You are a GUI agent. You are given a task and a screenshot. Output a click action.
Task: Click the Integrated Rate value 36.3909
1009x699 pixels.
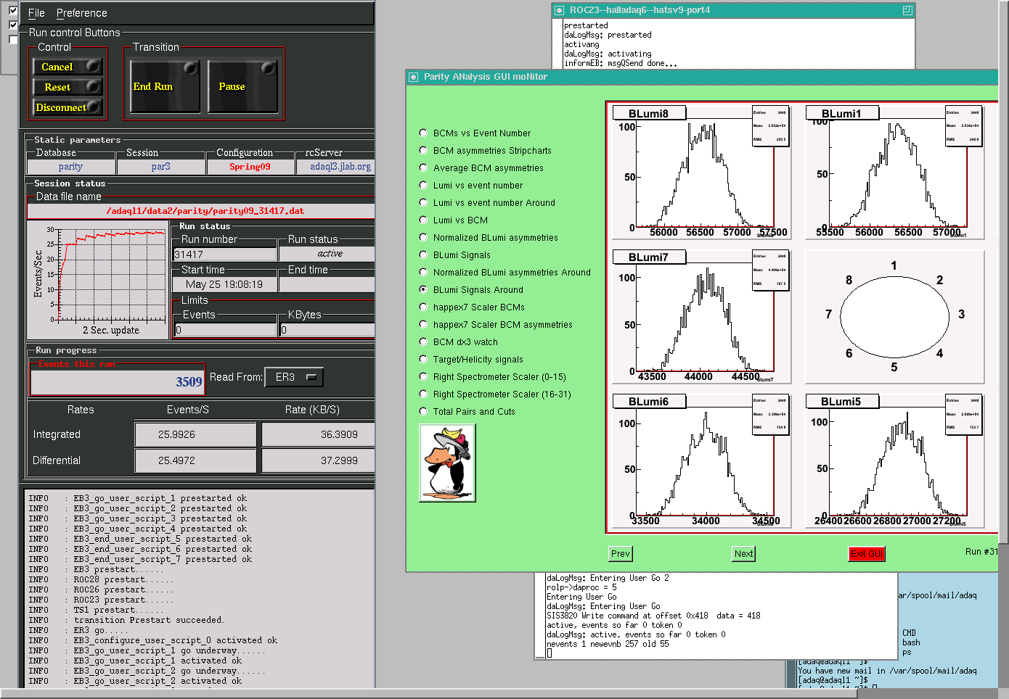[319, 434]
